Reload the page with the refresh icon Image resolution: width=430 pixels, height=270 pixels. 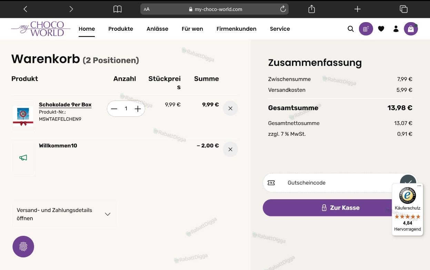coord(283,9)
